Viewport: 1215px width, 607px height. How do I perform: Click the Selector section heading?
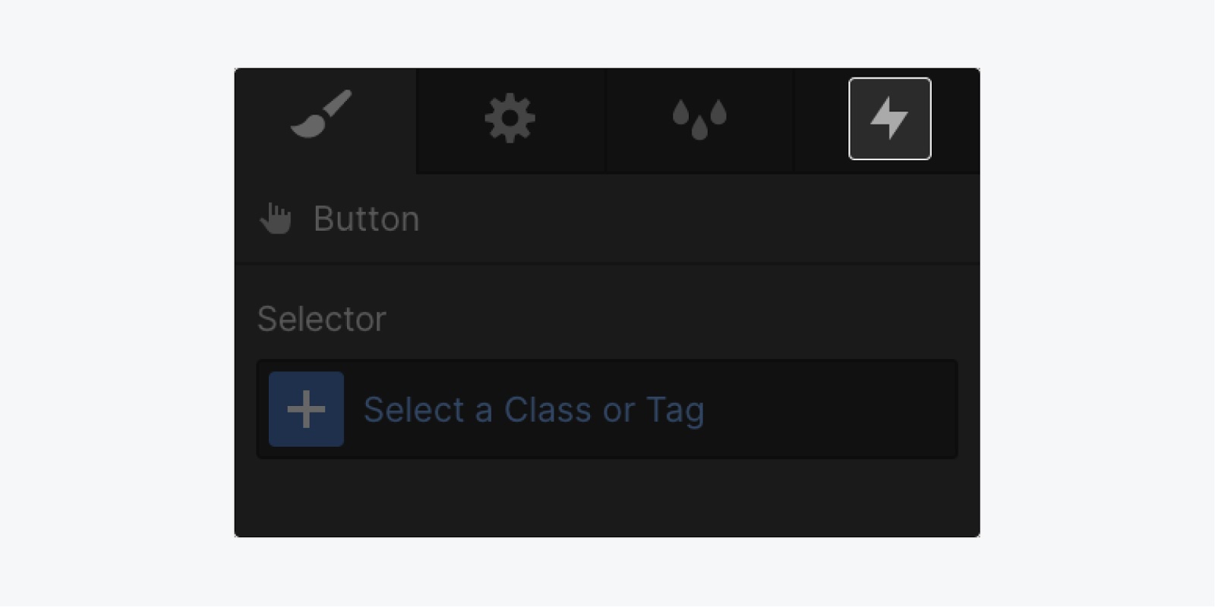point(321,319)
